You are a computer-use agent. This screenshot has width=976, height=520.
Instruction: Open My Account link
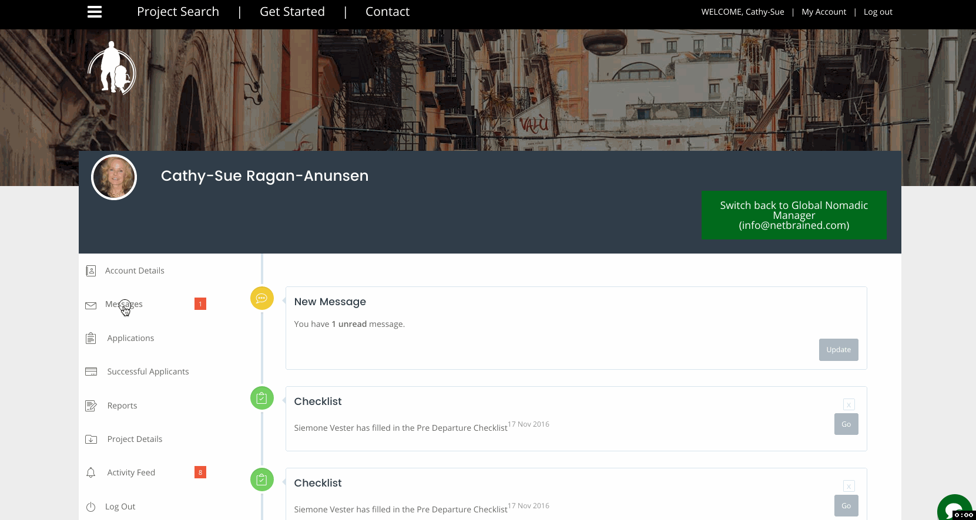[824, 12]
